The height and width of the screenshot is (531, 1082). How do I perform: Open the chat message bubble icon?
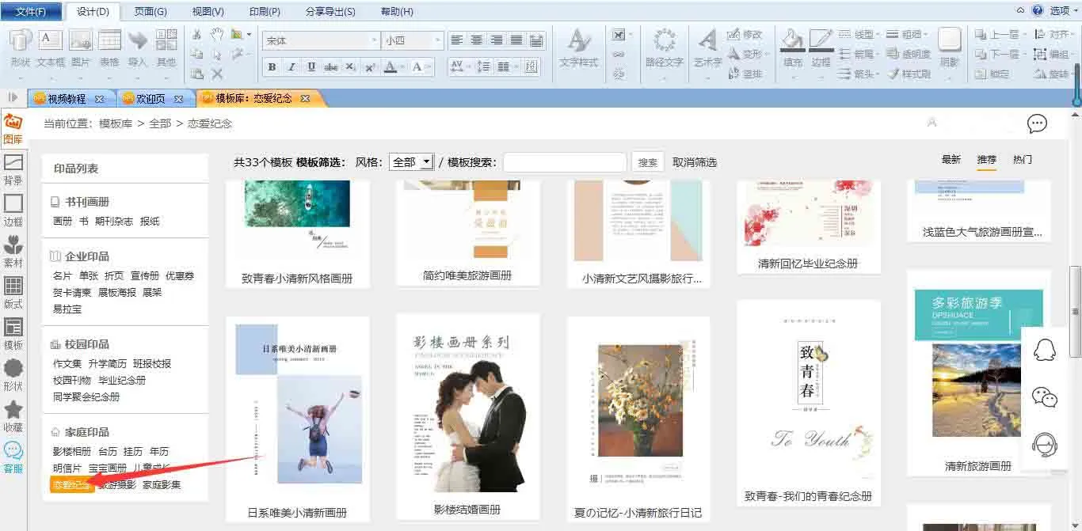[1037, 123]
